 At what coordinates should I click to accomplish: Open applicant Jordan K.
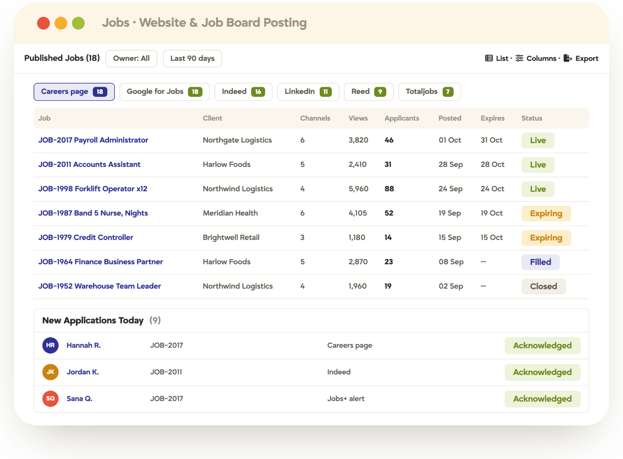click(83, 372)
